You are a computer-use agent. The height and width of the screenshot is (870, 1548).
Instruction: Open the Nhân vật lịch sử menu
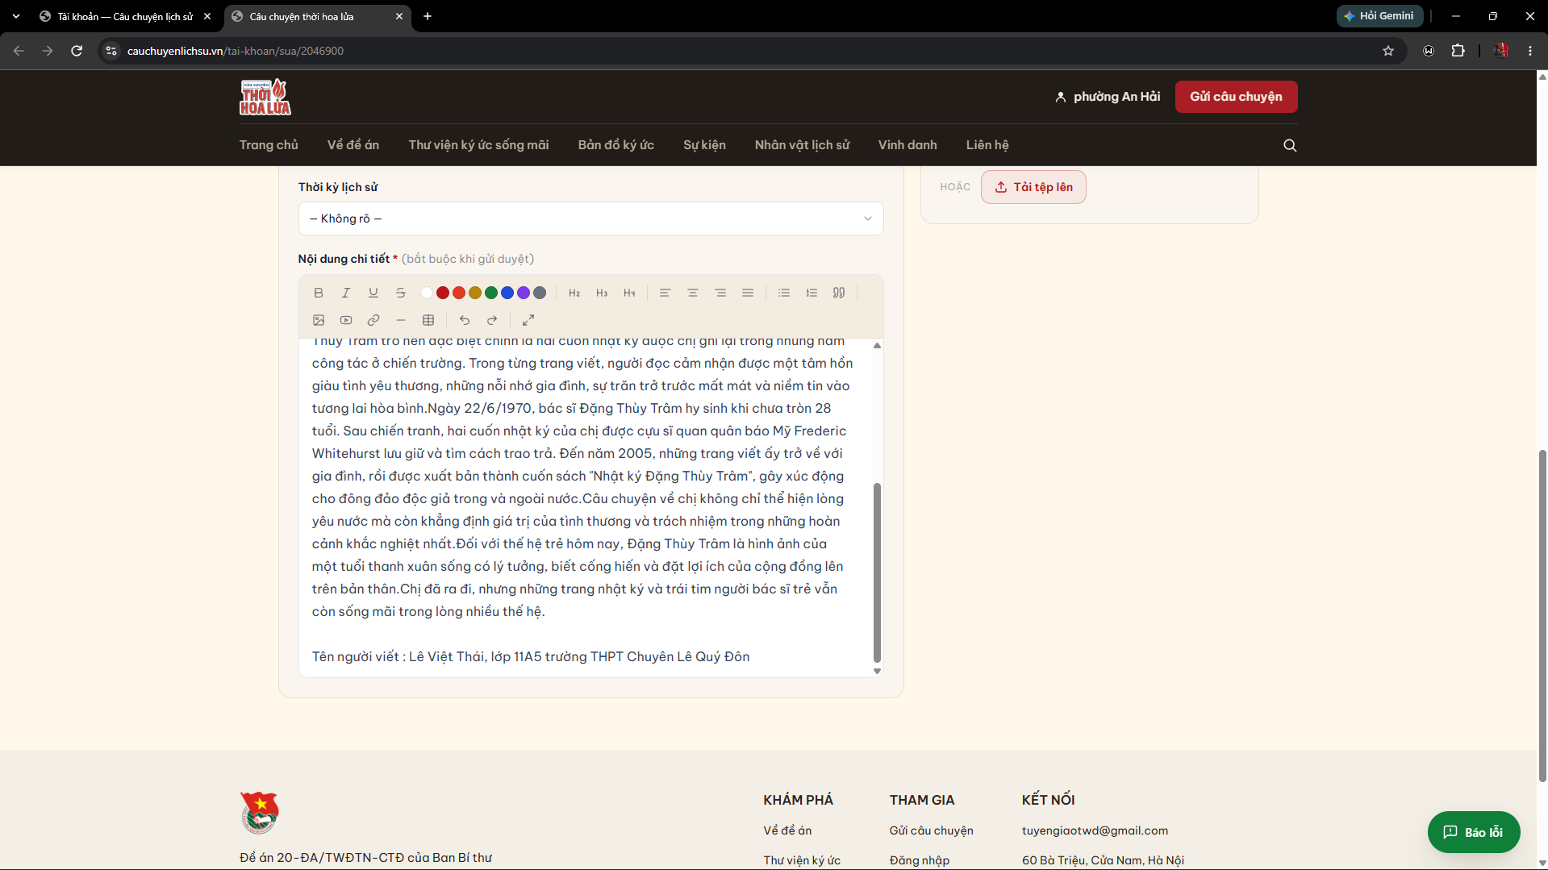[x=802, y=145]
